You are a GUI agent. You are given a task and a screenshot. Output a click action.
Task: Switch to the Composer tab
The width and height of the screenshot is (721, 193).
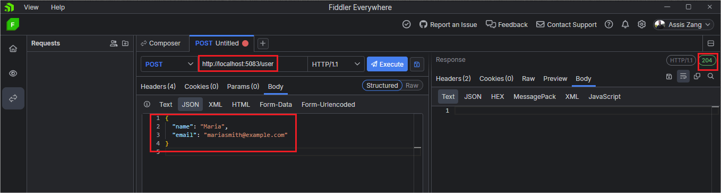click(161, 43)
